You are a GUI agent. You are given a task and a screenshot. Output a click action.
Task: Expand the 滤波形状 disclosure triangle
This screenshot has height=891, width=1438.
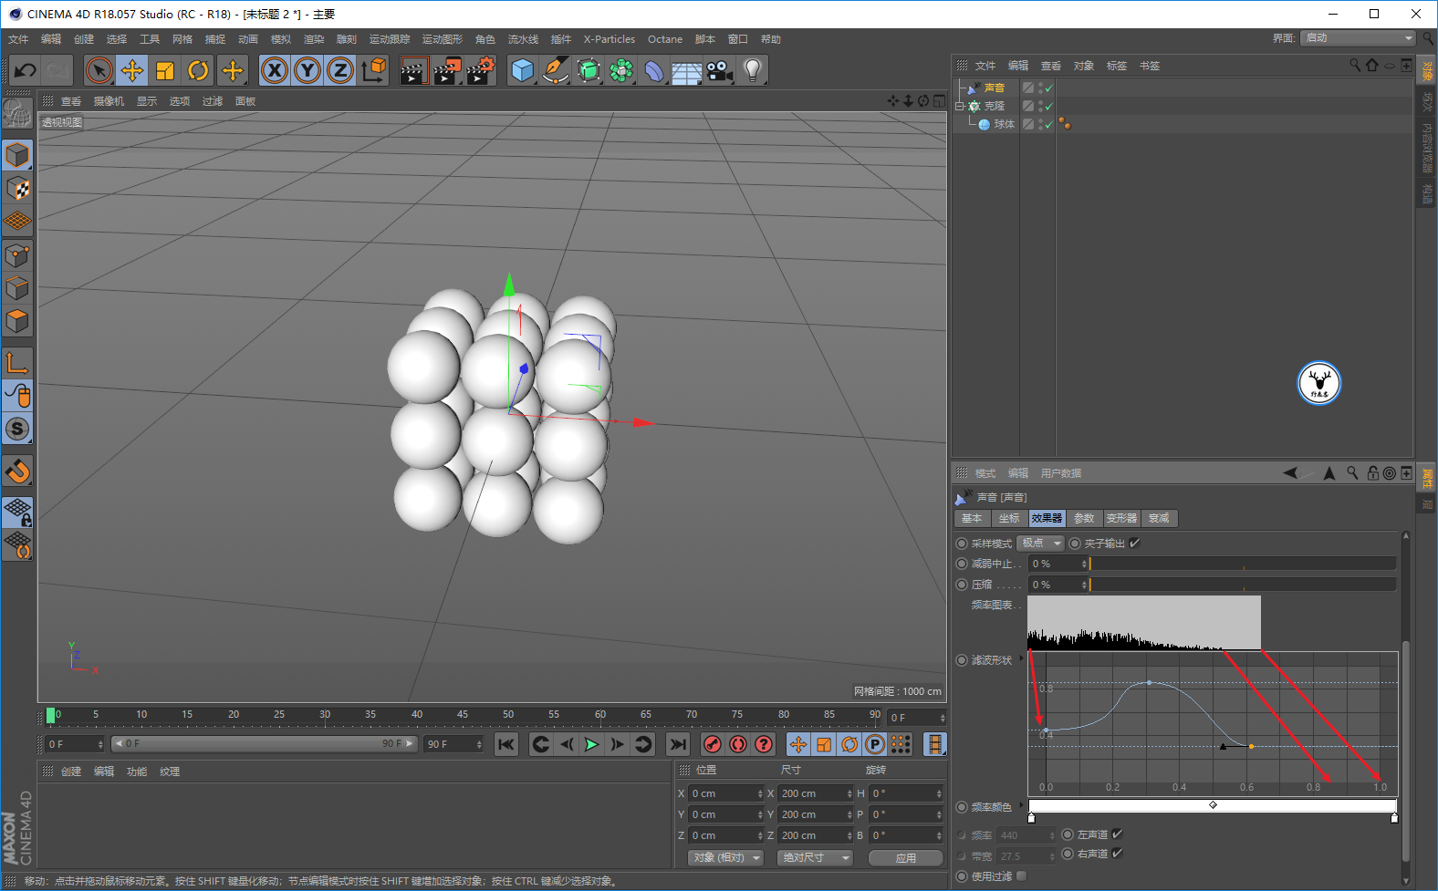(x=1021, y=658)
